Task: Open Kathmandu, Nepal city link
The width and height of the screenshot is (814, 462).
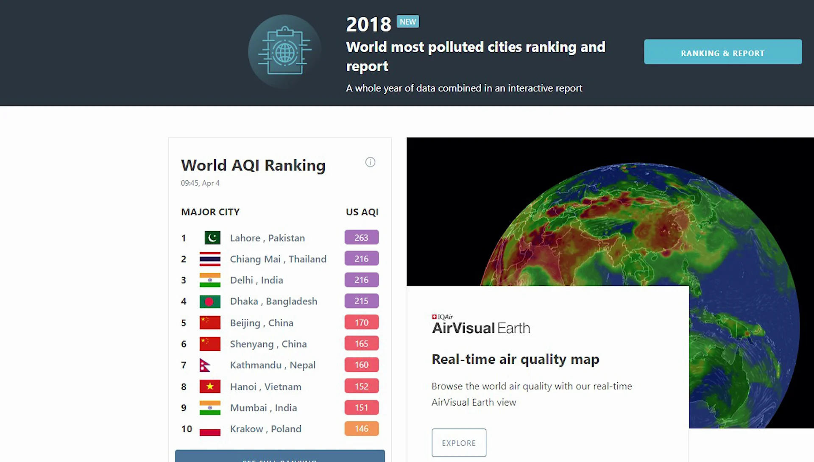Action: pos(273,365)
